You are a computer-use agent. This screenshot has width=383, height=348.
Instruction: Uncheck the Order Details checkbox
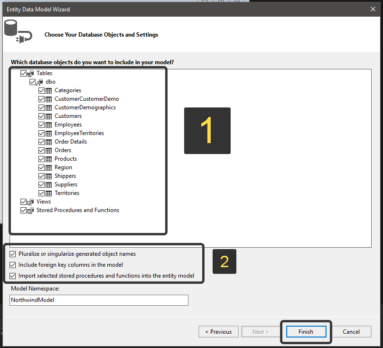[41, 142]
